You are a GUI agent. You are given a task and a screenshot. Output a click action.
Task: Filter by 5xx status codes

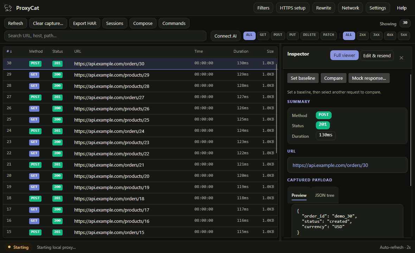404,36
